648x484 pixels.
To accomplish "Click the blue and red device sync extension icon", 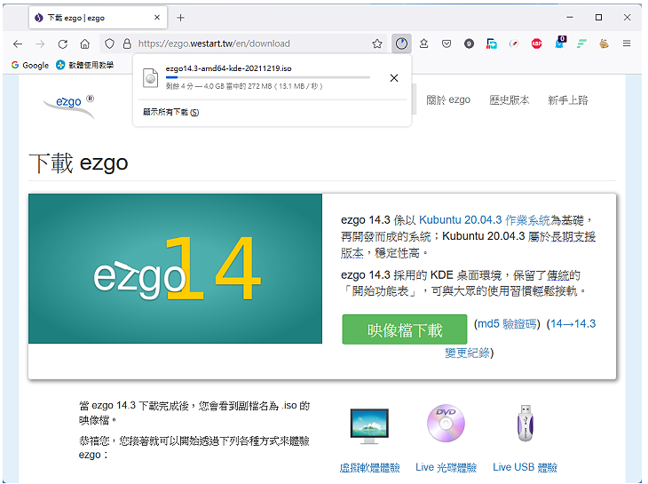I will [492, 44].
